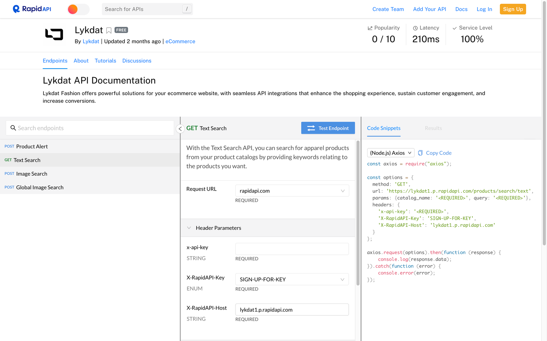Collapse the endpoints list panel arrow
This screenshot has width=547, height=341.
click(180, 129)
